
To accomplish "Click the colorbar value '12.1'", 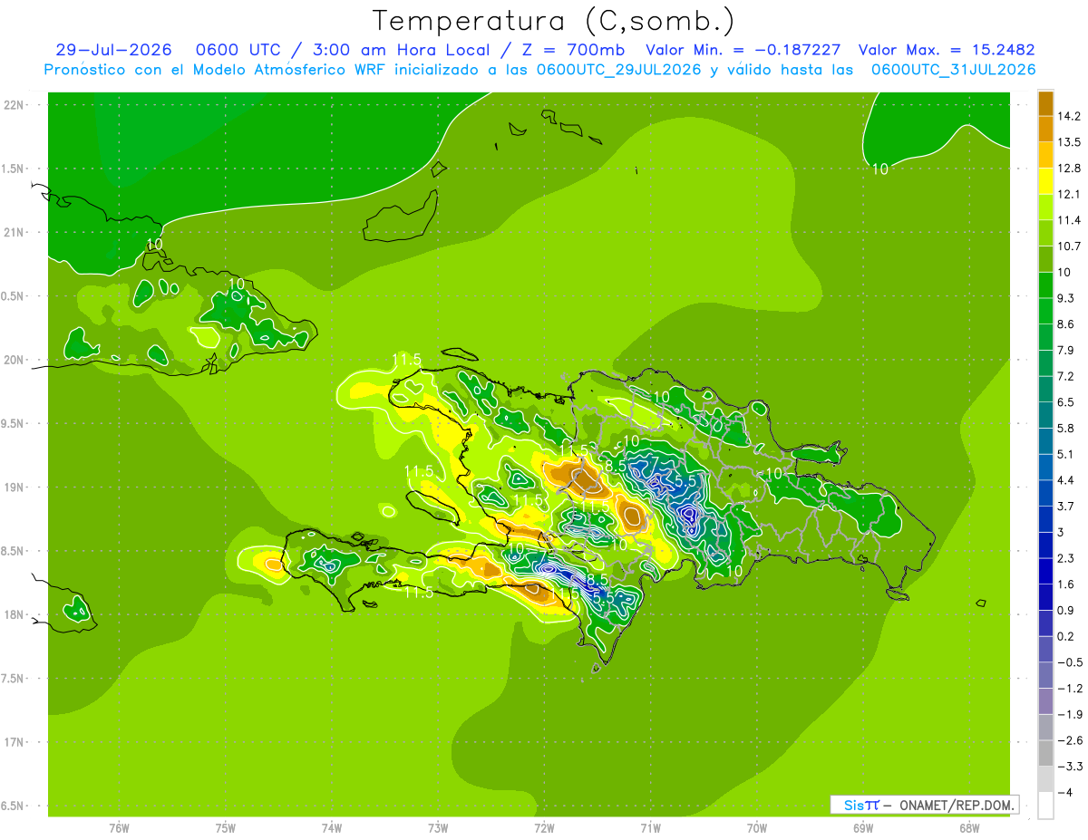I will click(x=1069, y=194).
